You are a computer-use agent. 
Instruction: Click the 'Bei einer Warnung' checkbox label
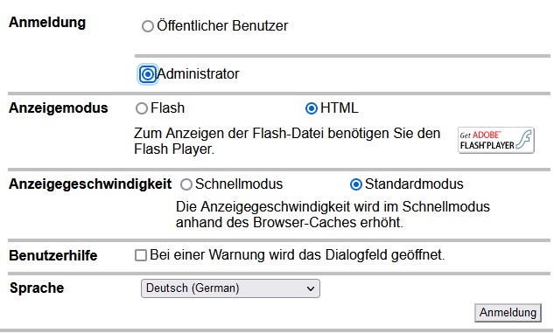298,254
